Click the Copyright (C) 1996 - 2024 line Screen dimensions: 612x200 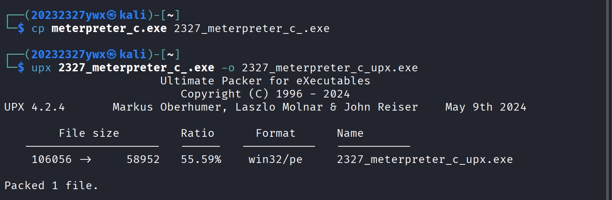[x=265, y=94]
